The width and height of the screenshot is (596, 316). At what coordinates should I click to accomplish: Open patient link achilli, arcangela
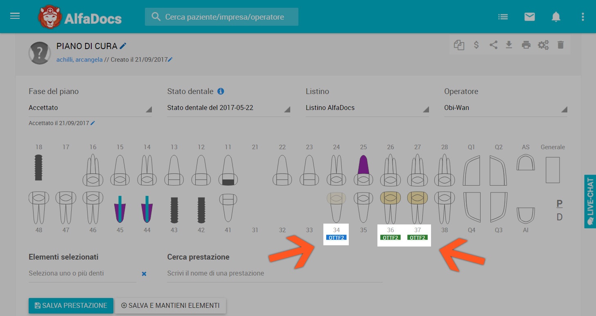(79, 60)
